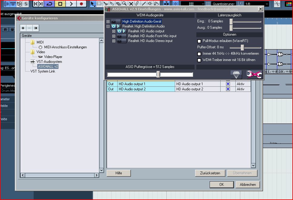293x200 pixels.
Task: Click the Puffer-Offset slider handle
Action: [x=242, y=47]
